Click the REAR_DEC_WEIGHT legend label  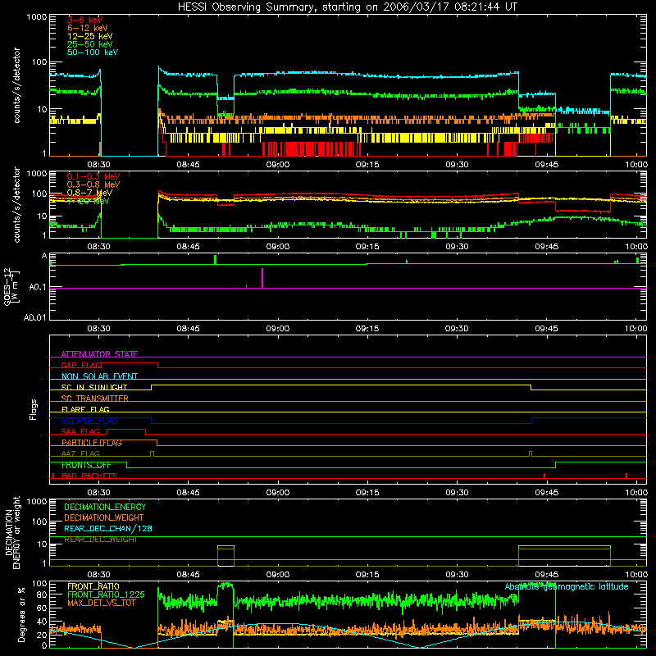[x=101, y=540]
